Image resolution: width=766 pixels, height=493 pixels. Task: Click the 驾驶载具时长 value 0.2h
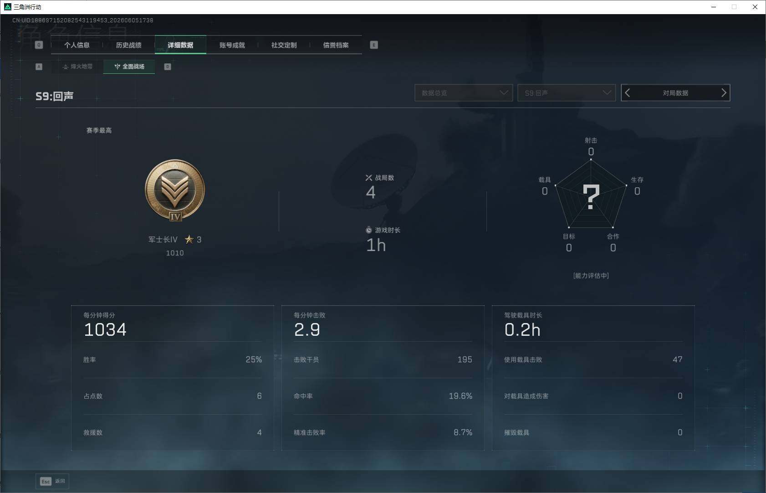point(522,329)
